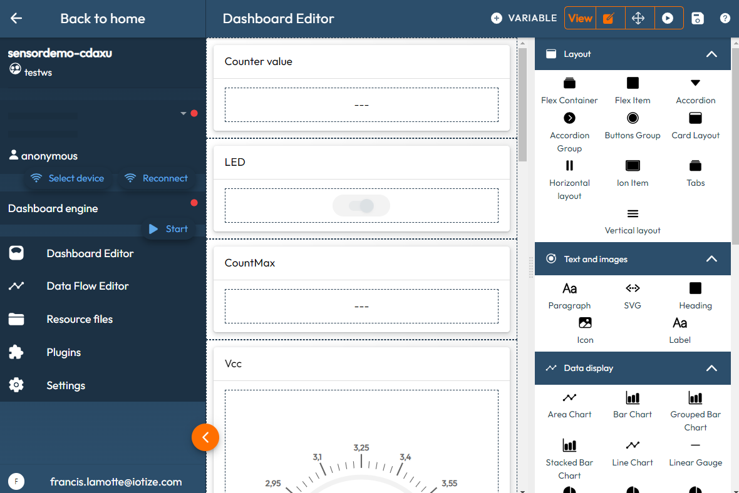
Task: Insert a Buttons Group component
Action: pos(633,125)
